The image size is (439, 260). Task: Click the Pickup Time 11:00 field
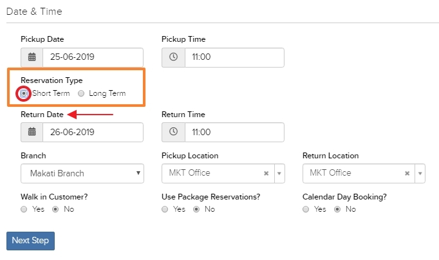234,57
